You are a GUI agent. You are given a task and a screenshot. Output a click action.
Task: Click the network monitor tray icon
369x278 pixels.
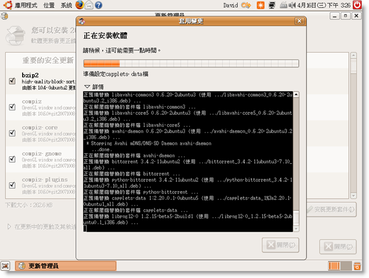272,5
